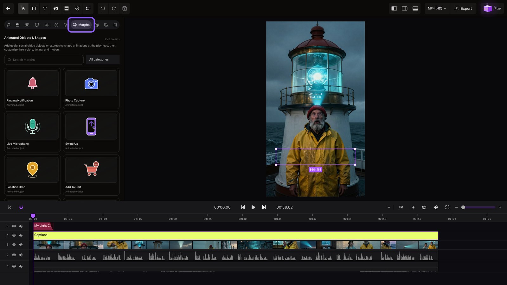Save the project with floppy icon

(125, 9)
